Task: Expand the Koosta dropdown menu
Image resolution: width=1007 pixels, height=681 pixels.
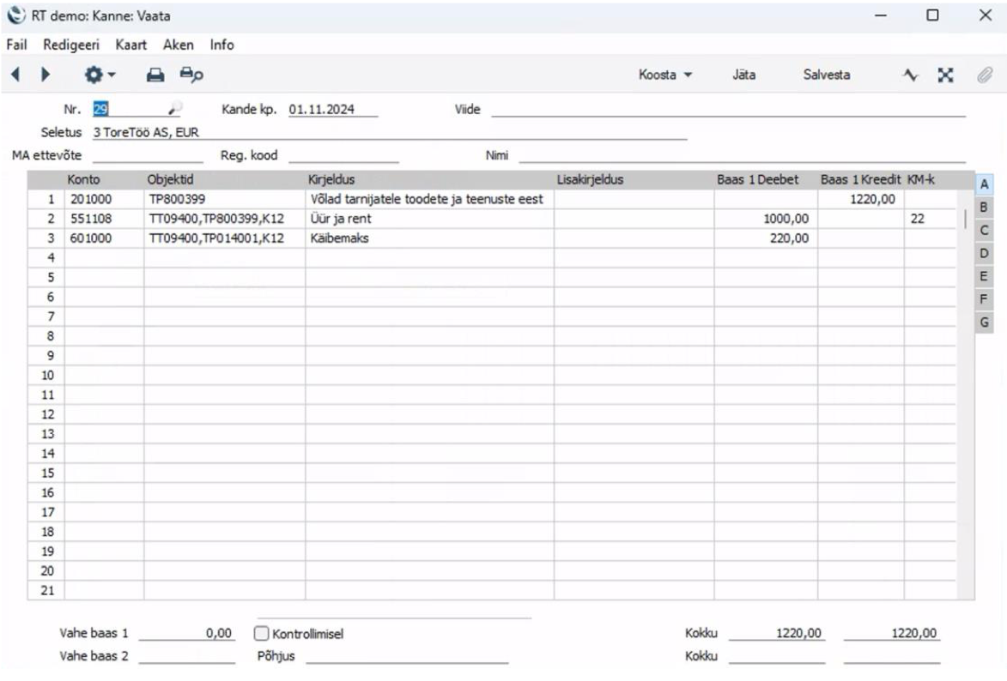Action: [664, 75]
